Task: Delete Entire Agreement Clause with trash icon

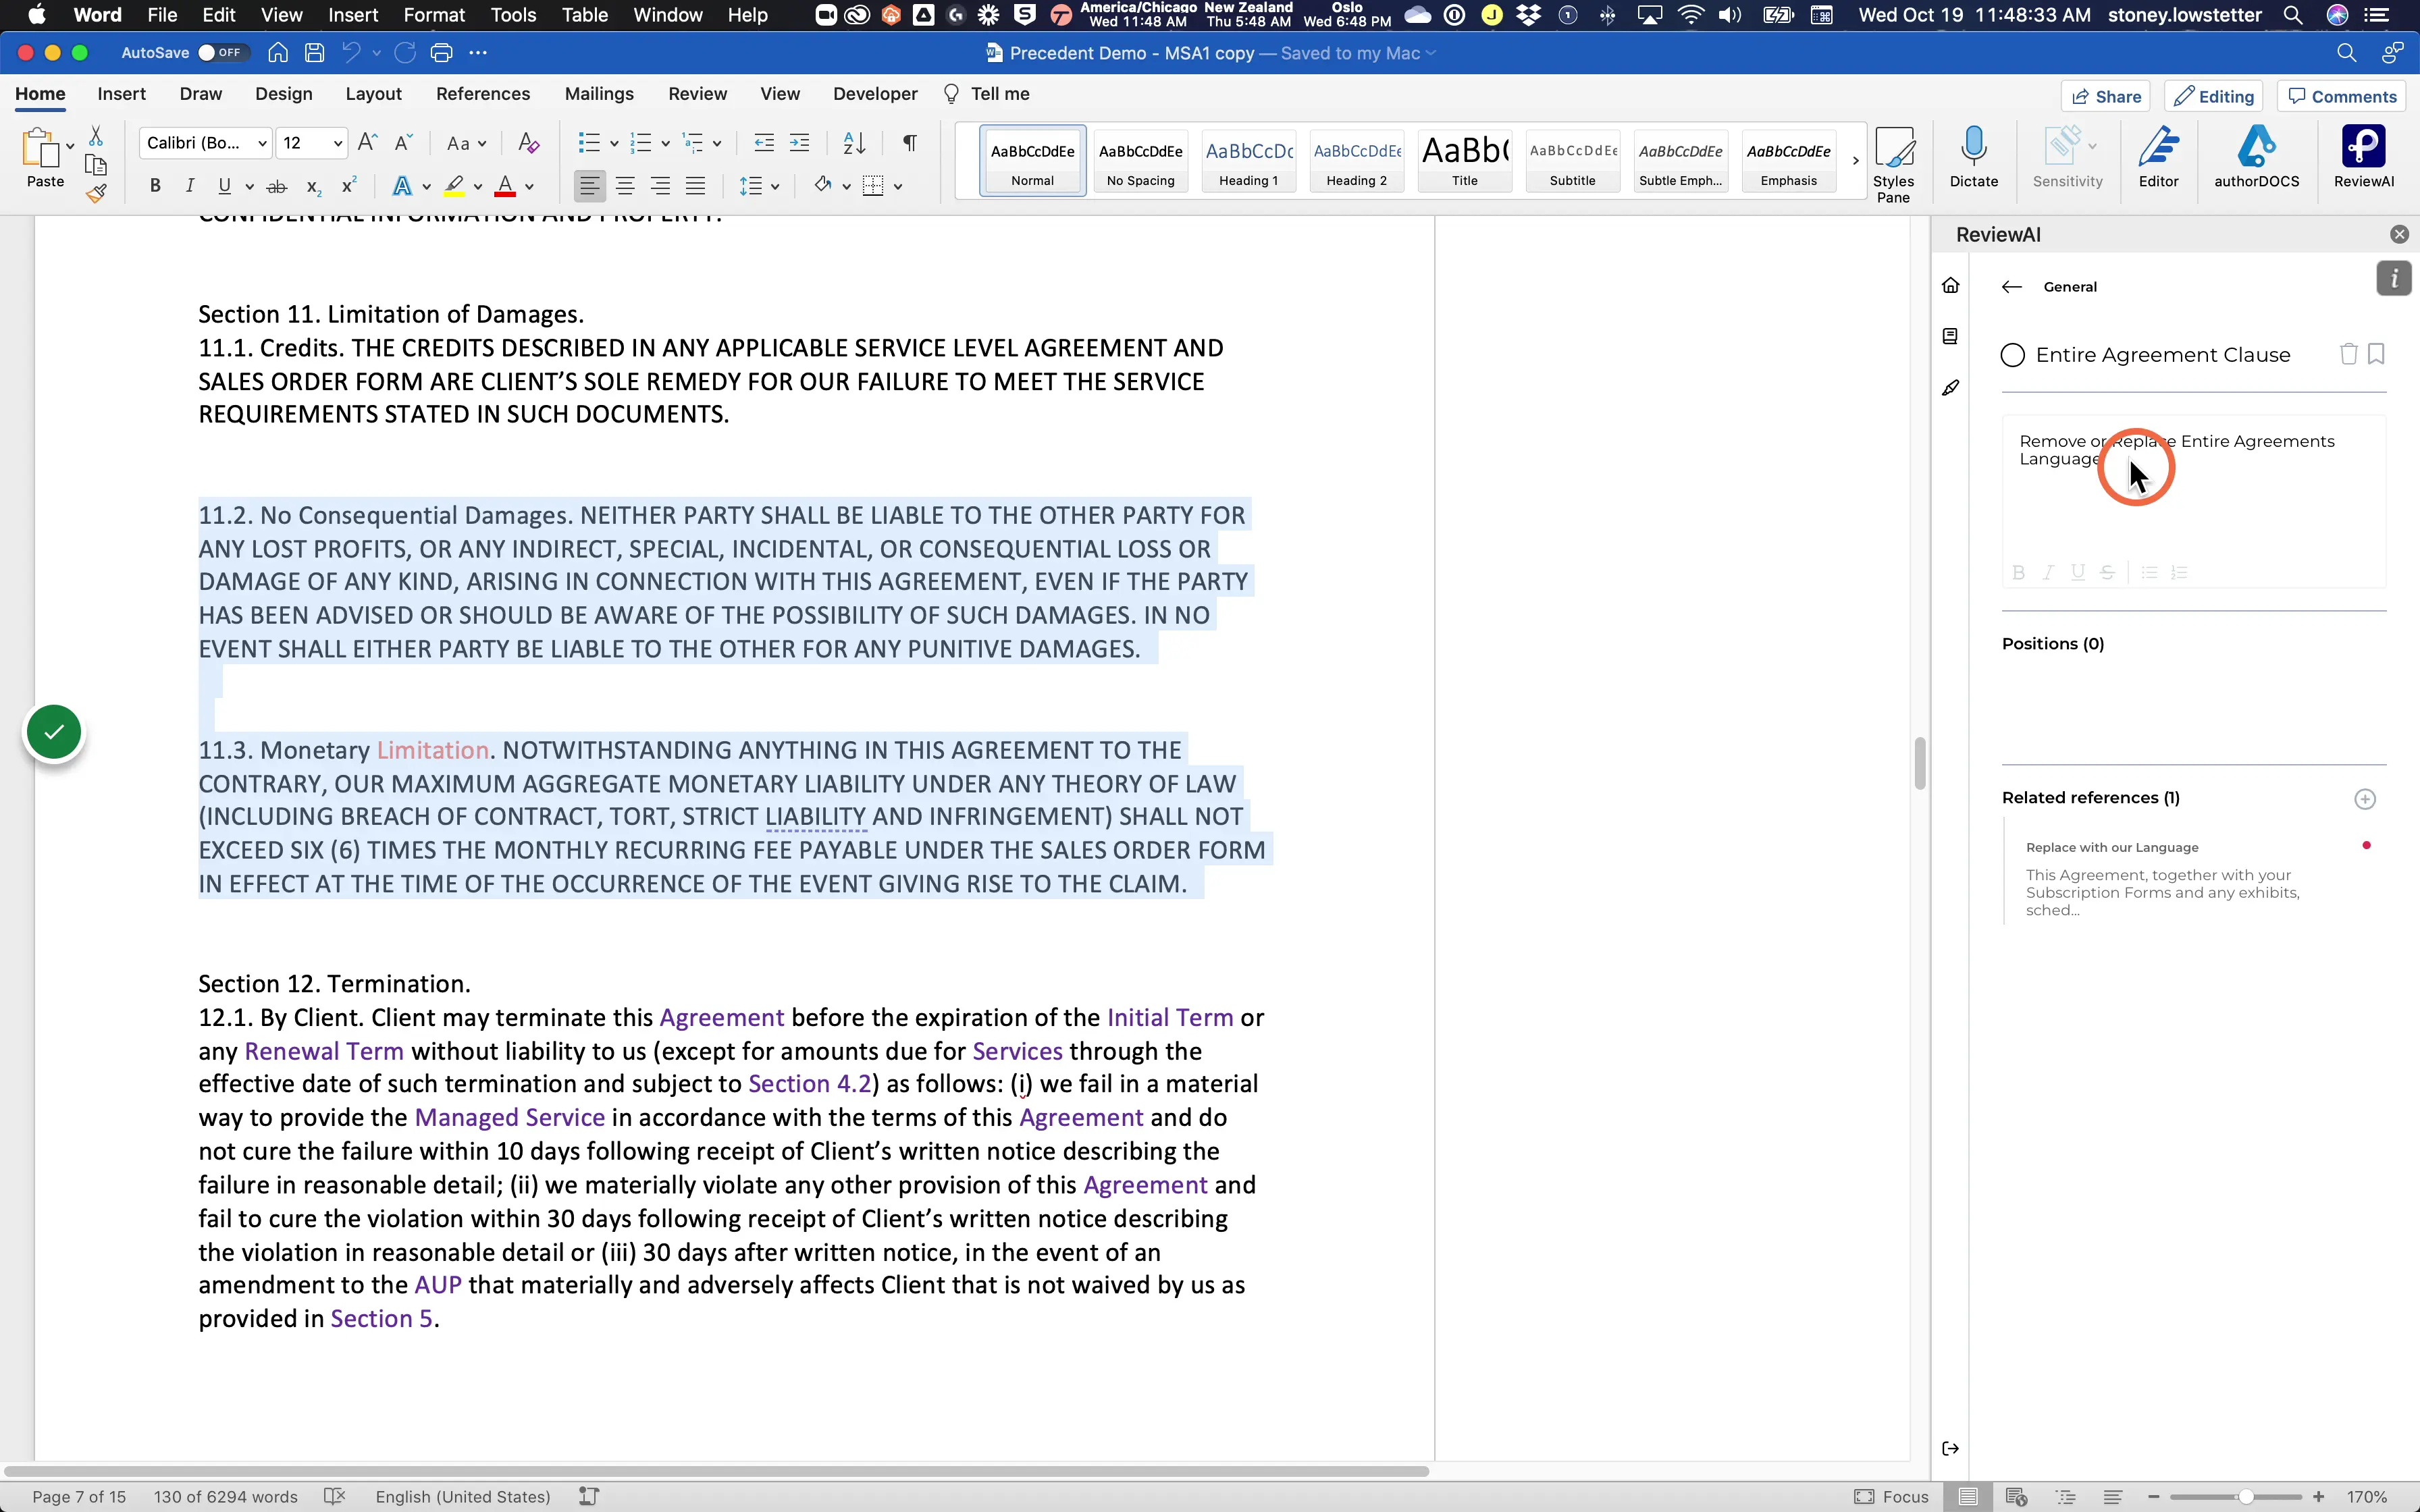Action: 2348,354
